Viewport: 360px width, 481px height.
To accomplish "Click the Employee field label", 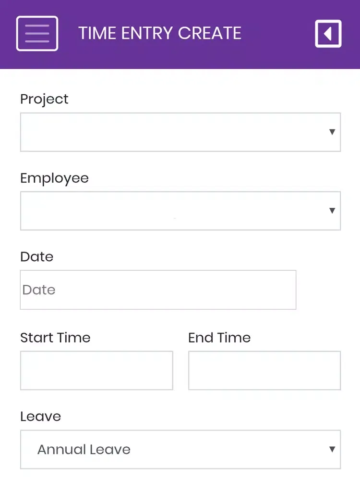I will click(55, 178).
